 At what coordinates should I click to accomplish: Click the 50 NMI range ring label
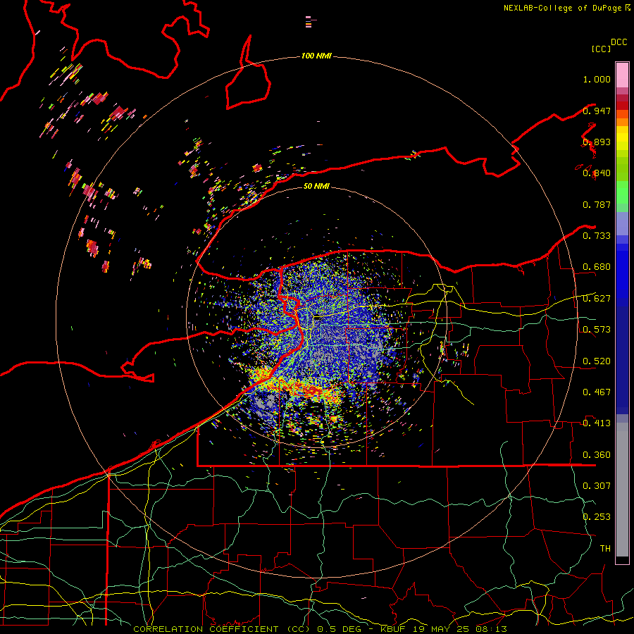tap(316, 187)
